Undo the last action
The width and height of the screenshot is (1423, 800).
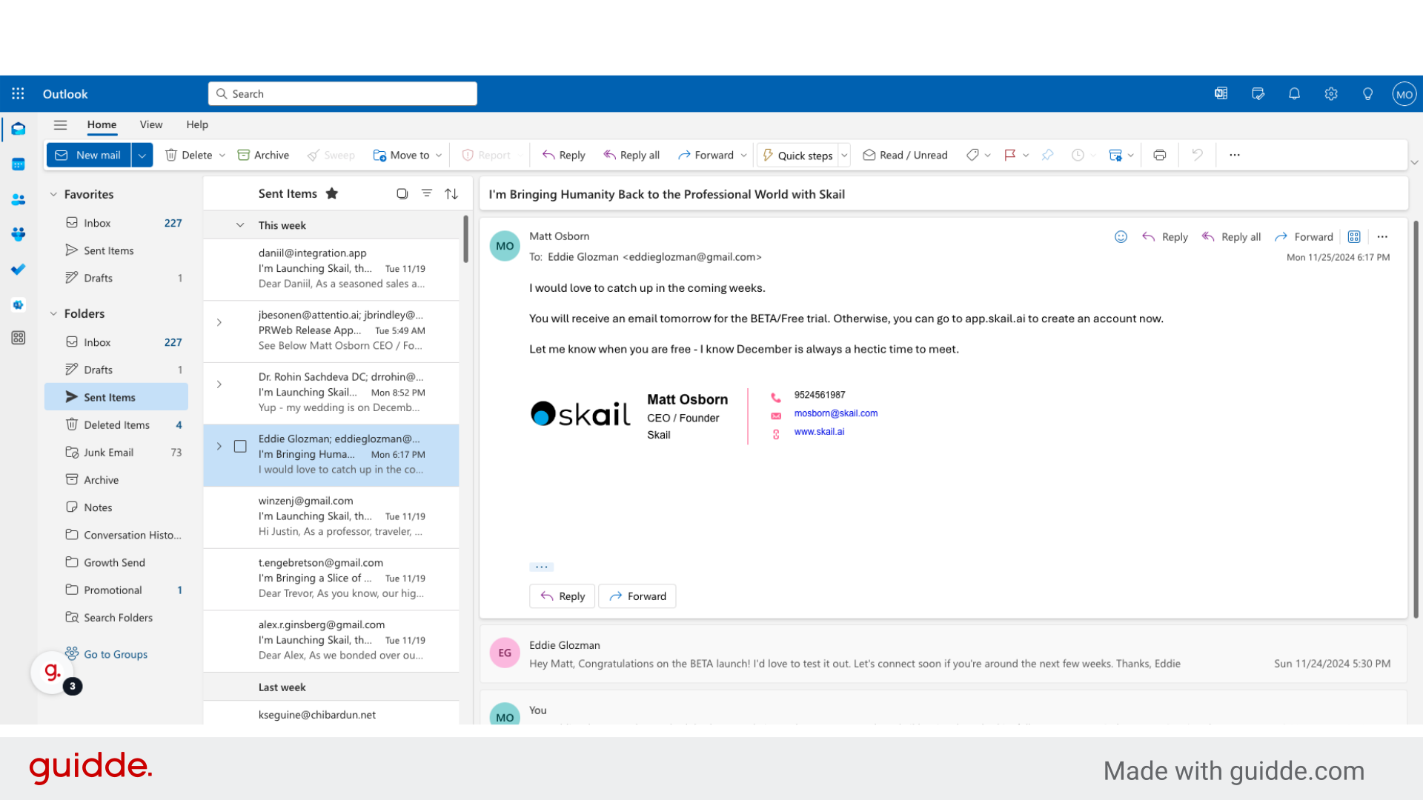click(1196, 155)
